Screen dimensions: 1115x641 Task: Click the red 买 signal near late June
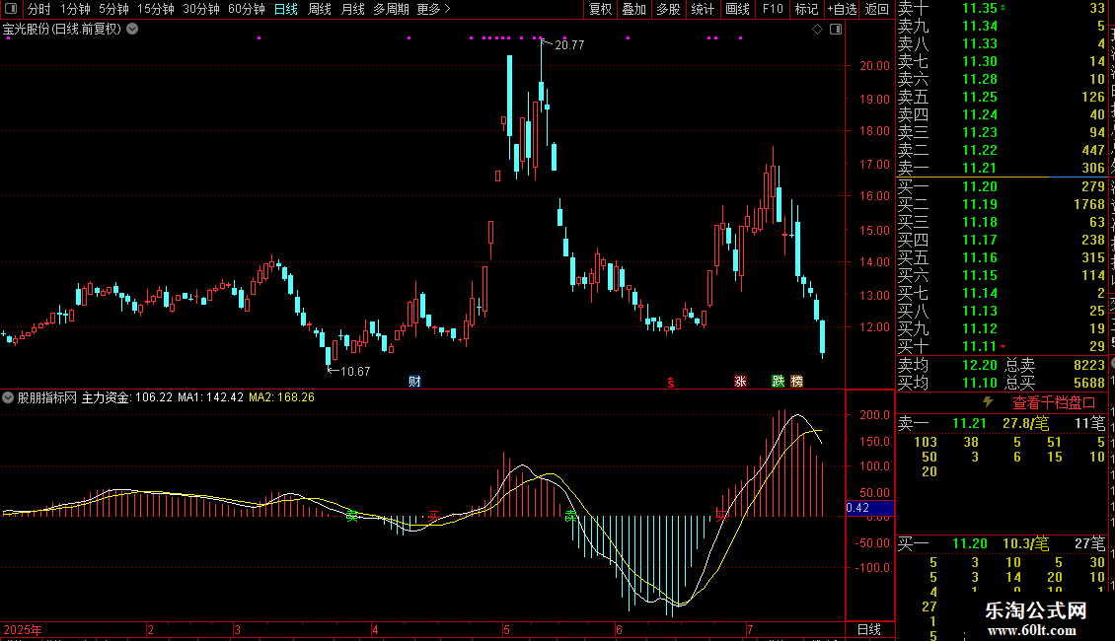point(721,515)
